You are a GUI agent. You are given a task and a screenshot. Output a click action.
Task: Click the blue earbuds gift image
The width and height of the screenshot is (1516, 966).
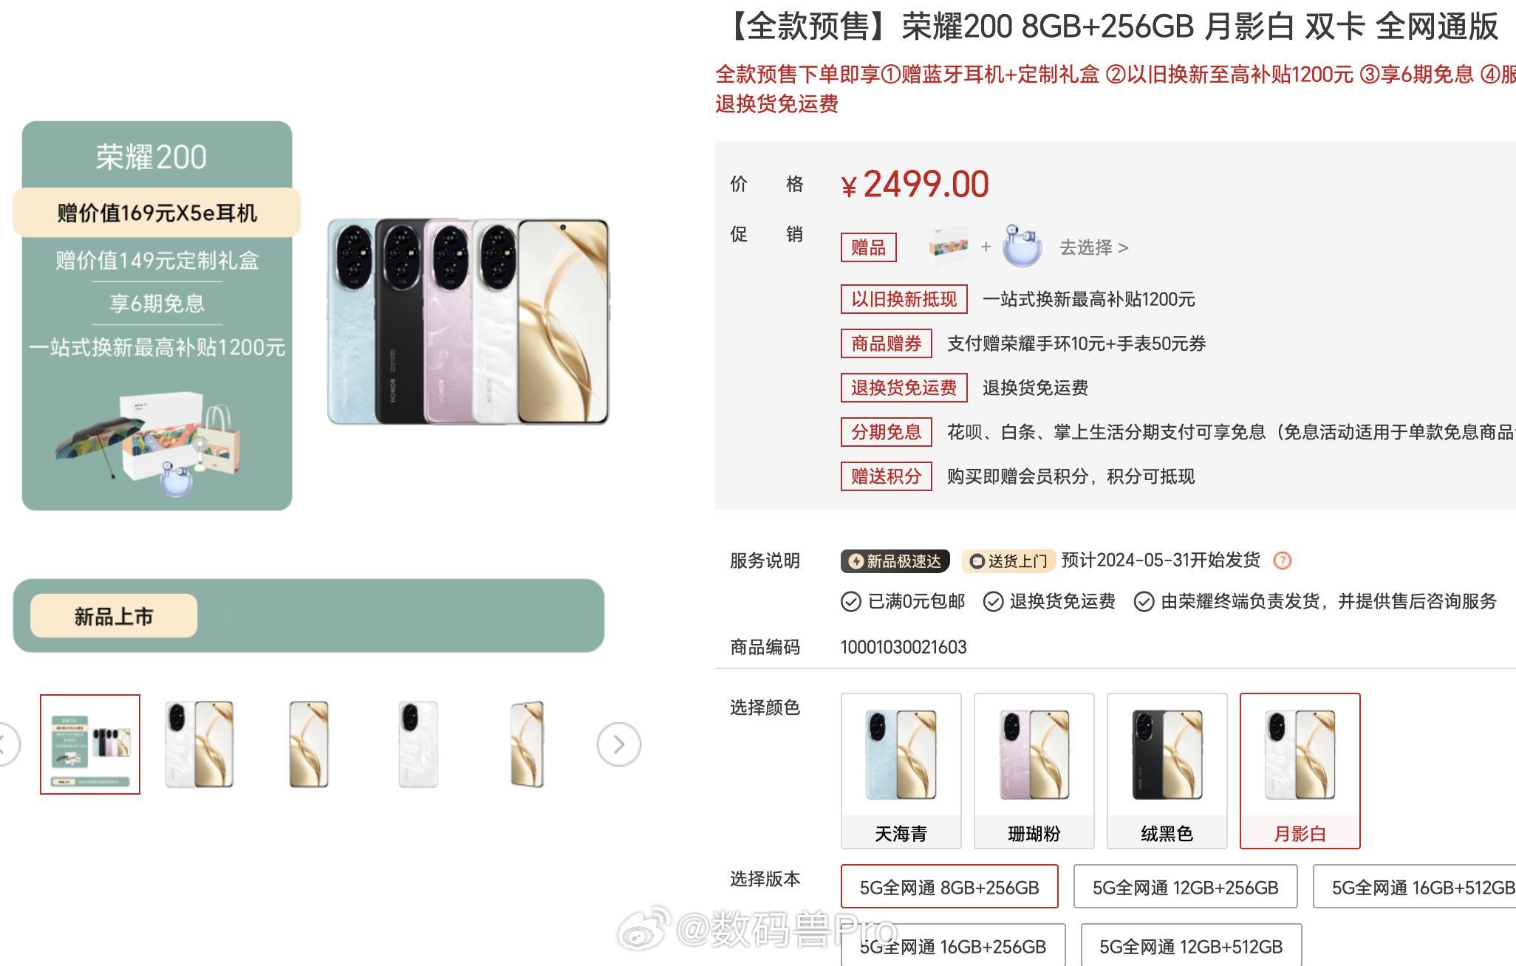click(x=1022, y=247)
